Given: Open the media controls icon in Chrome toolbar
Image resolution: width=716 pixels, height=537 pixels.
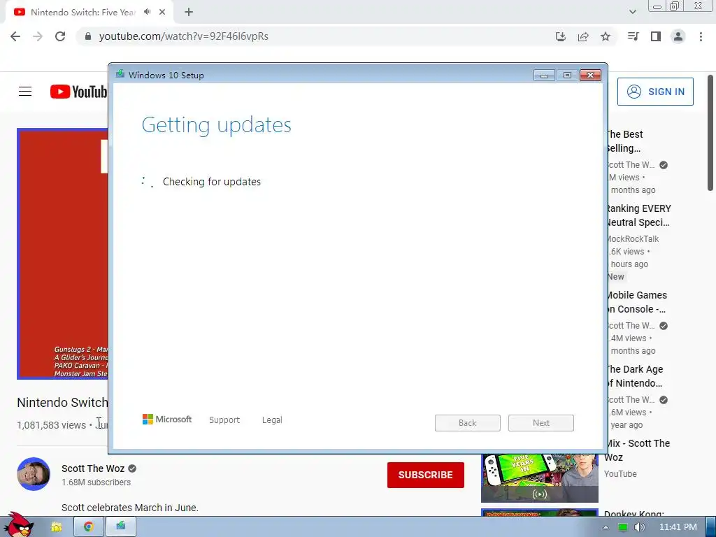Looking at the screenshot, I should pyautogui.click(x=633, y=36).
